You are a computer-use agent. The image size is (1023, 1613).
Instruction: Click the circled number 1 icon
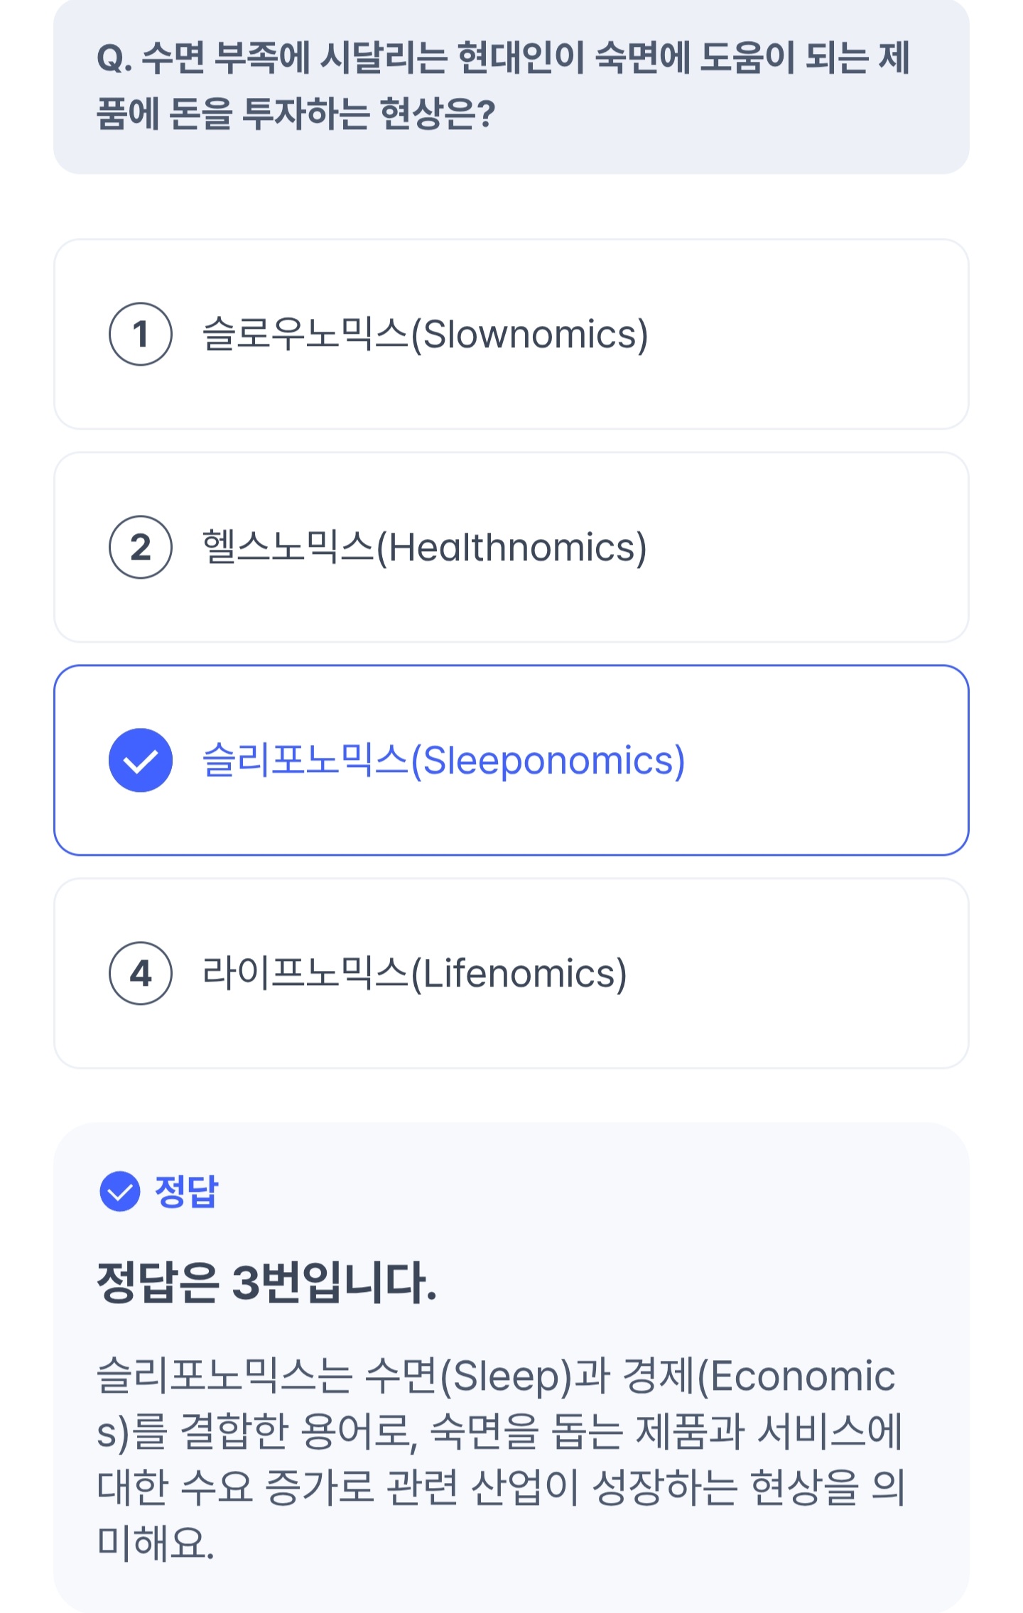point(140,334)
